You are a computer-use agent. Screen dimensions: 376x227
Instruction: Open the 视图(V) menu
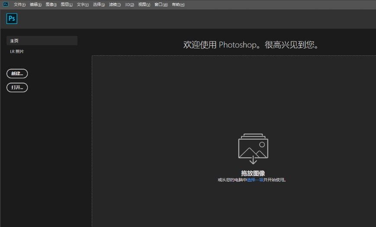144,5
